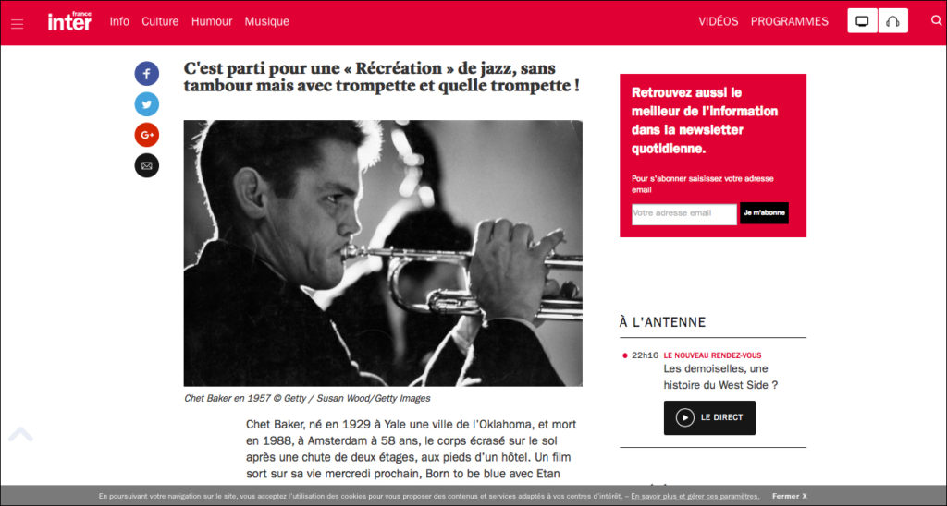Select the screen video mode icon
Image resolution: width=947 pixels, height=506 pixels.
point(863,21)
